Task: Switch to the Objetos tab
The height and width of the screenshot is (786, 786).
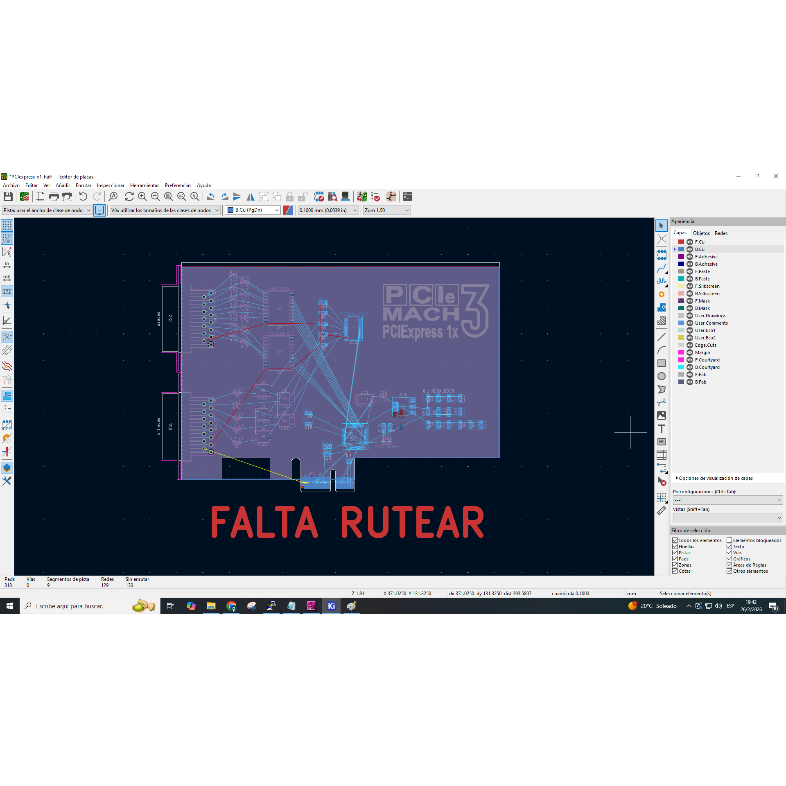Action: pyautogui.click(x=701, y=233)
